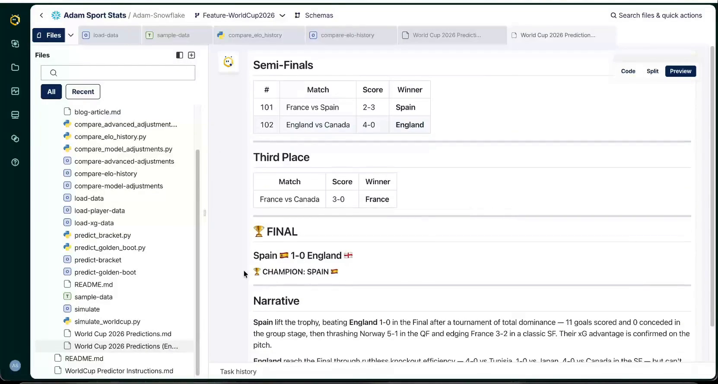Open World Cup 2026 Predictions.md file
This screenshot has height=384, width=718.
tap(123, 334)
